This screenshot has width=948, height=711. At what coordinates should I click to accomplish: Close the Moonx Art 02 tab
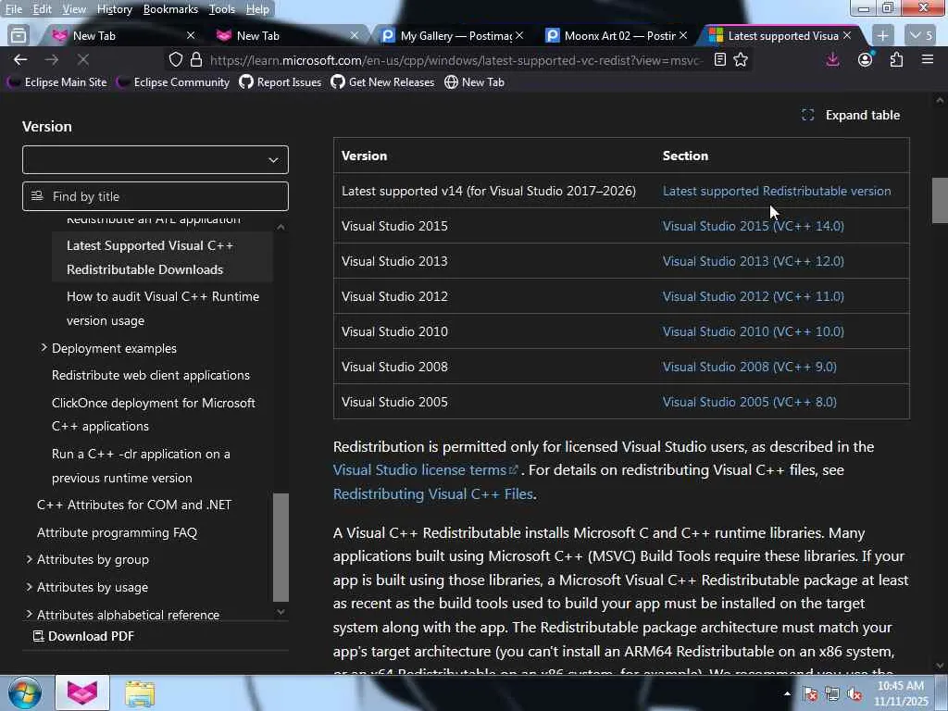[683, 36]
